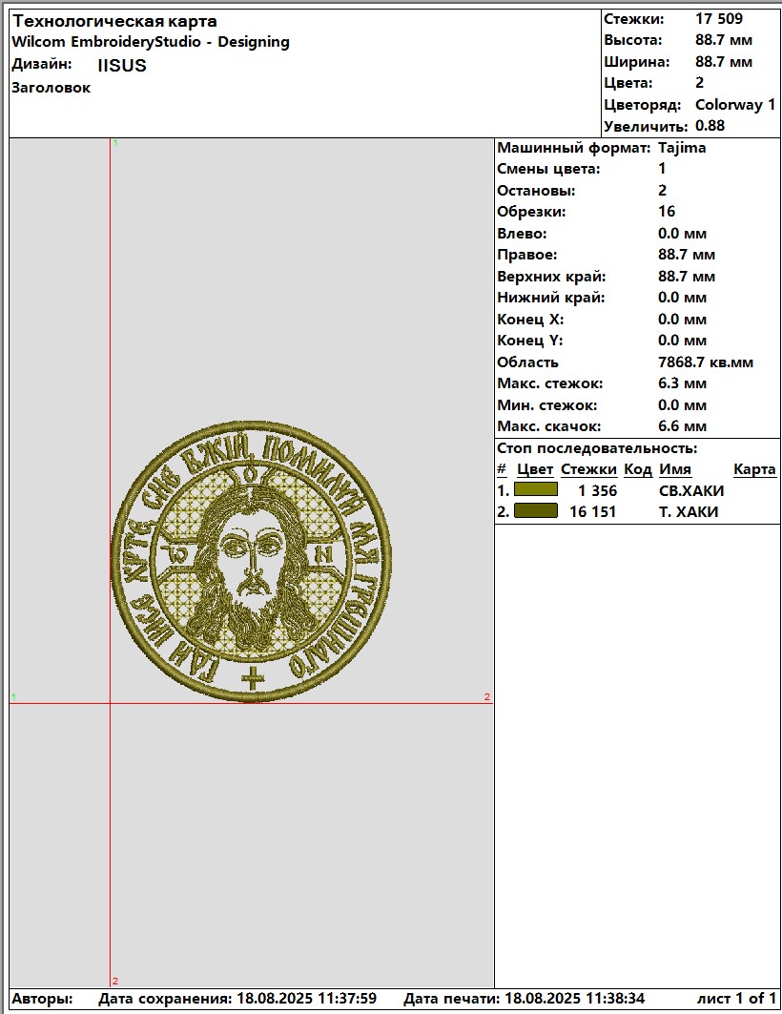This screenshot has height=1014, width=782.
Task: Click the 'Авторы:' footer label
Action: coord(43,999)
